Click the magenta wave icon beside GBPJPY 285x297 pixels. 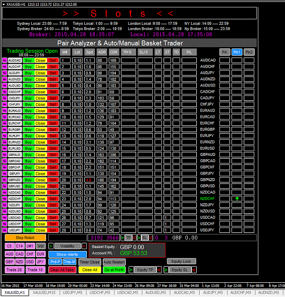pyautogui.click(x=5, y=173)
